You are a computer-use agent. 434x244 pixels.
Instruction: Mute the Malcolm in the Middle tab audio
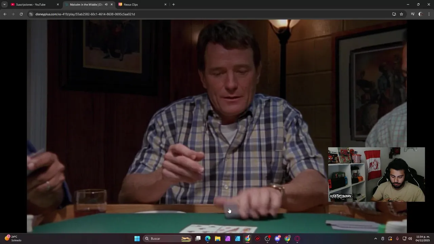click(x=106, y=5)
